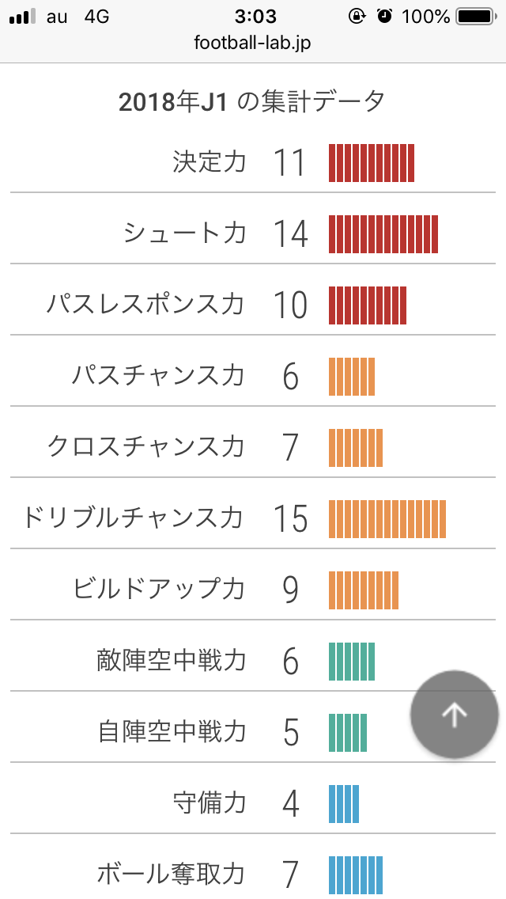
Task: Tap the クロスチャンス力 row label
Action: pyautogui.click(x=145, y=447)
